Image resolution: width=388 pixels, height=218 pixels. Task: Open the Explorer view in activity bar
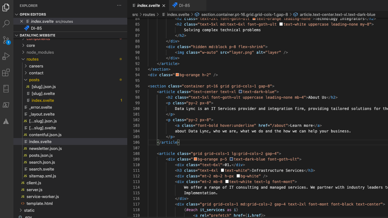(x=6, y=7)
